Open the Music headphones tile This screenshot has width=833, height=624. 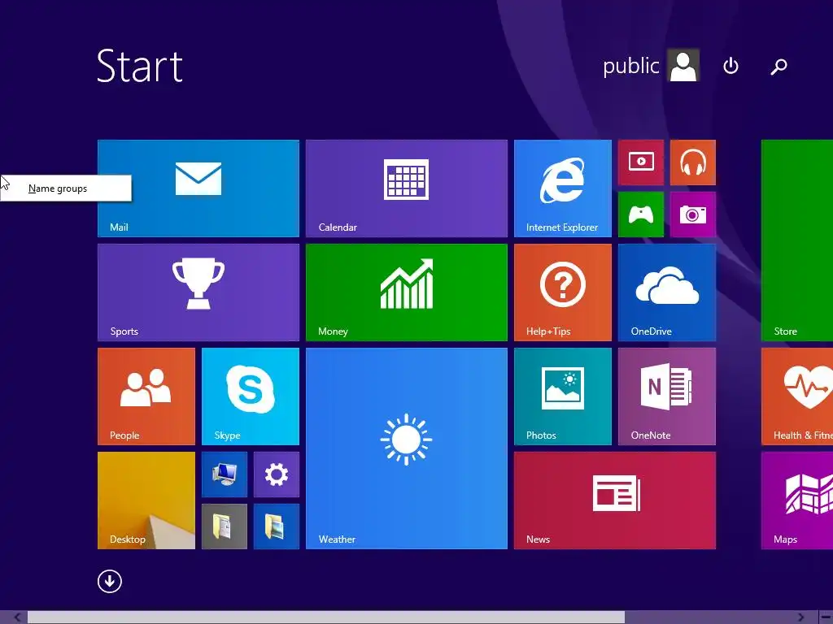693,162
